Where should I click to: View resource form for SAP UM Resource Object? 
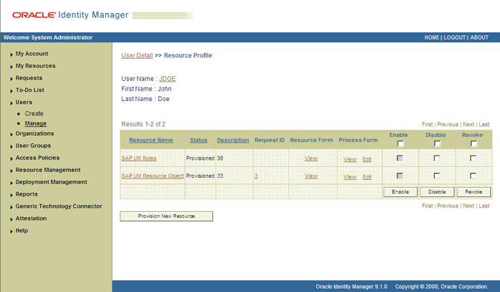(x=311, y=175)
